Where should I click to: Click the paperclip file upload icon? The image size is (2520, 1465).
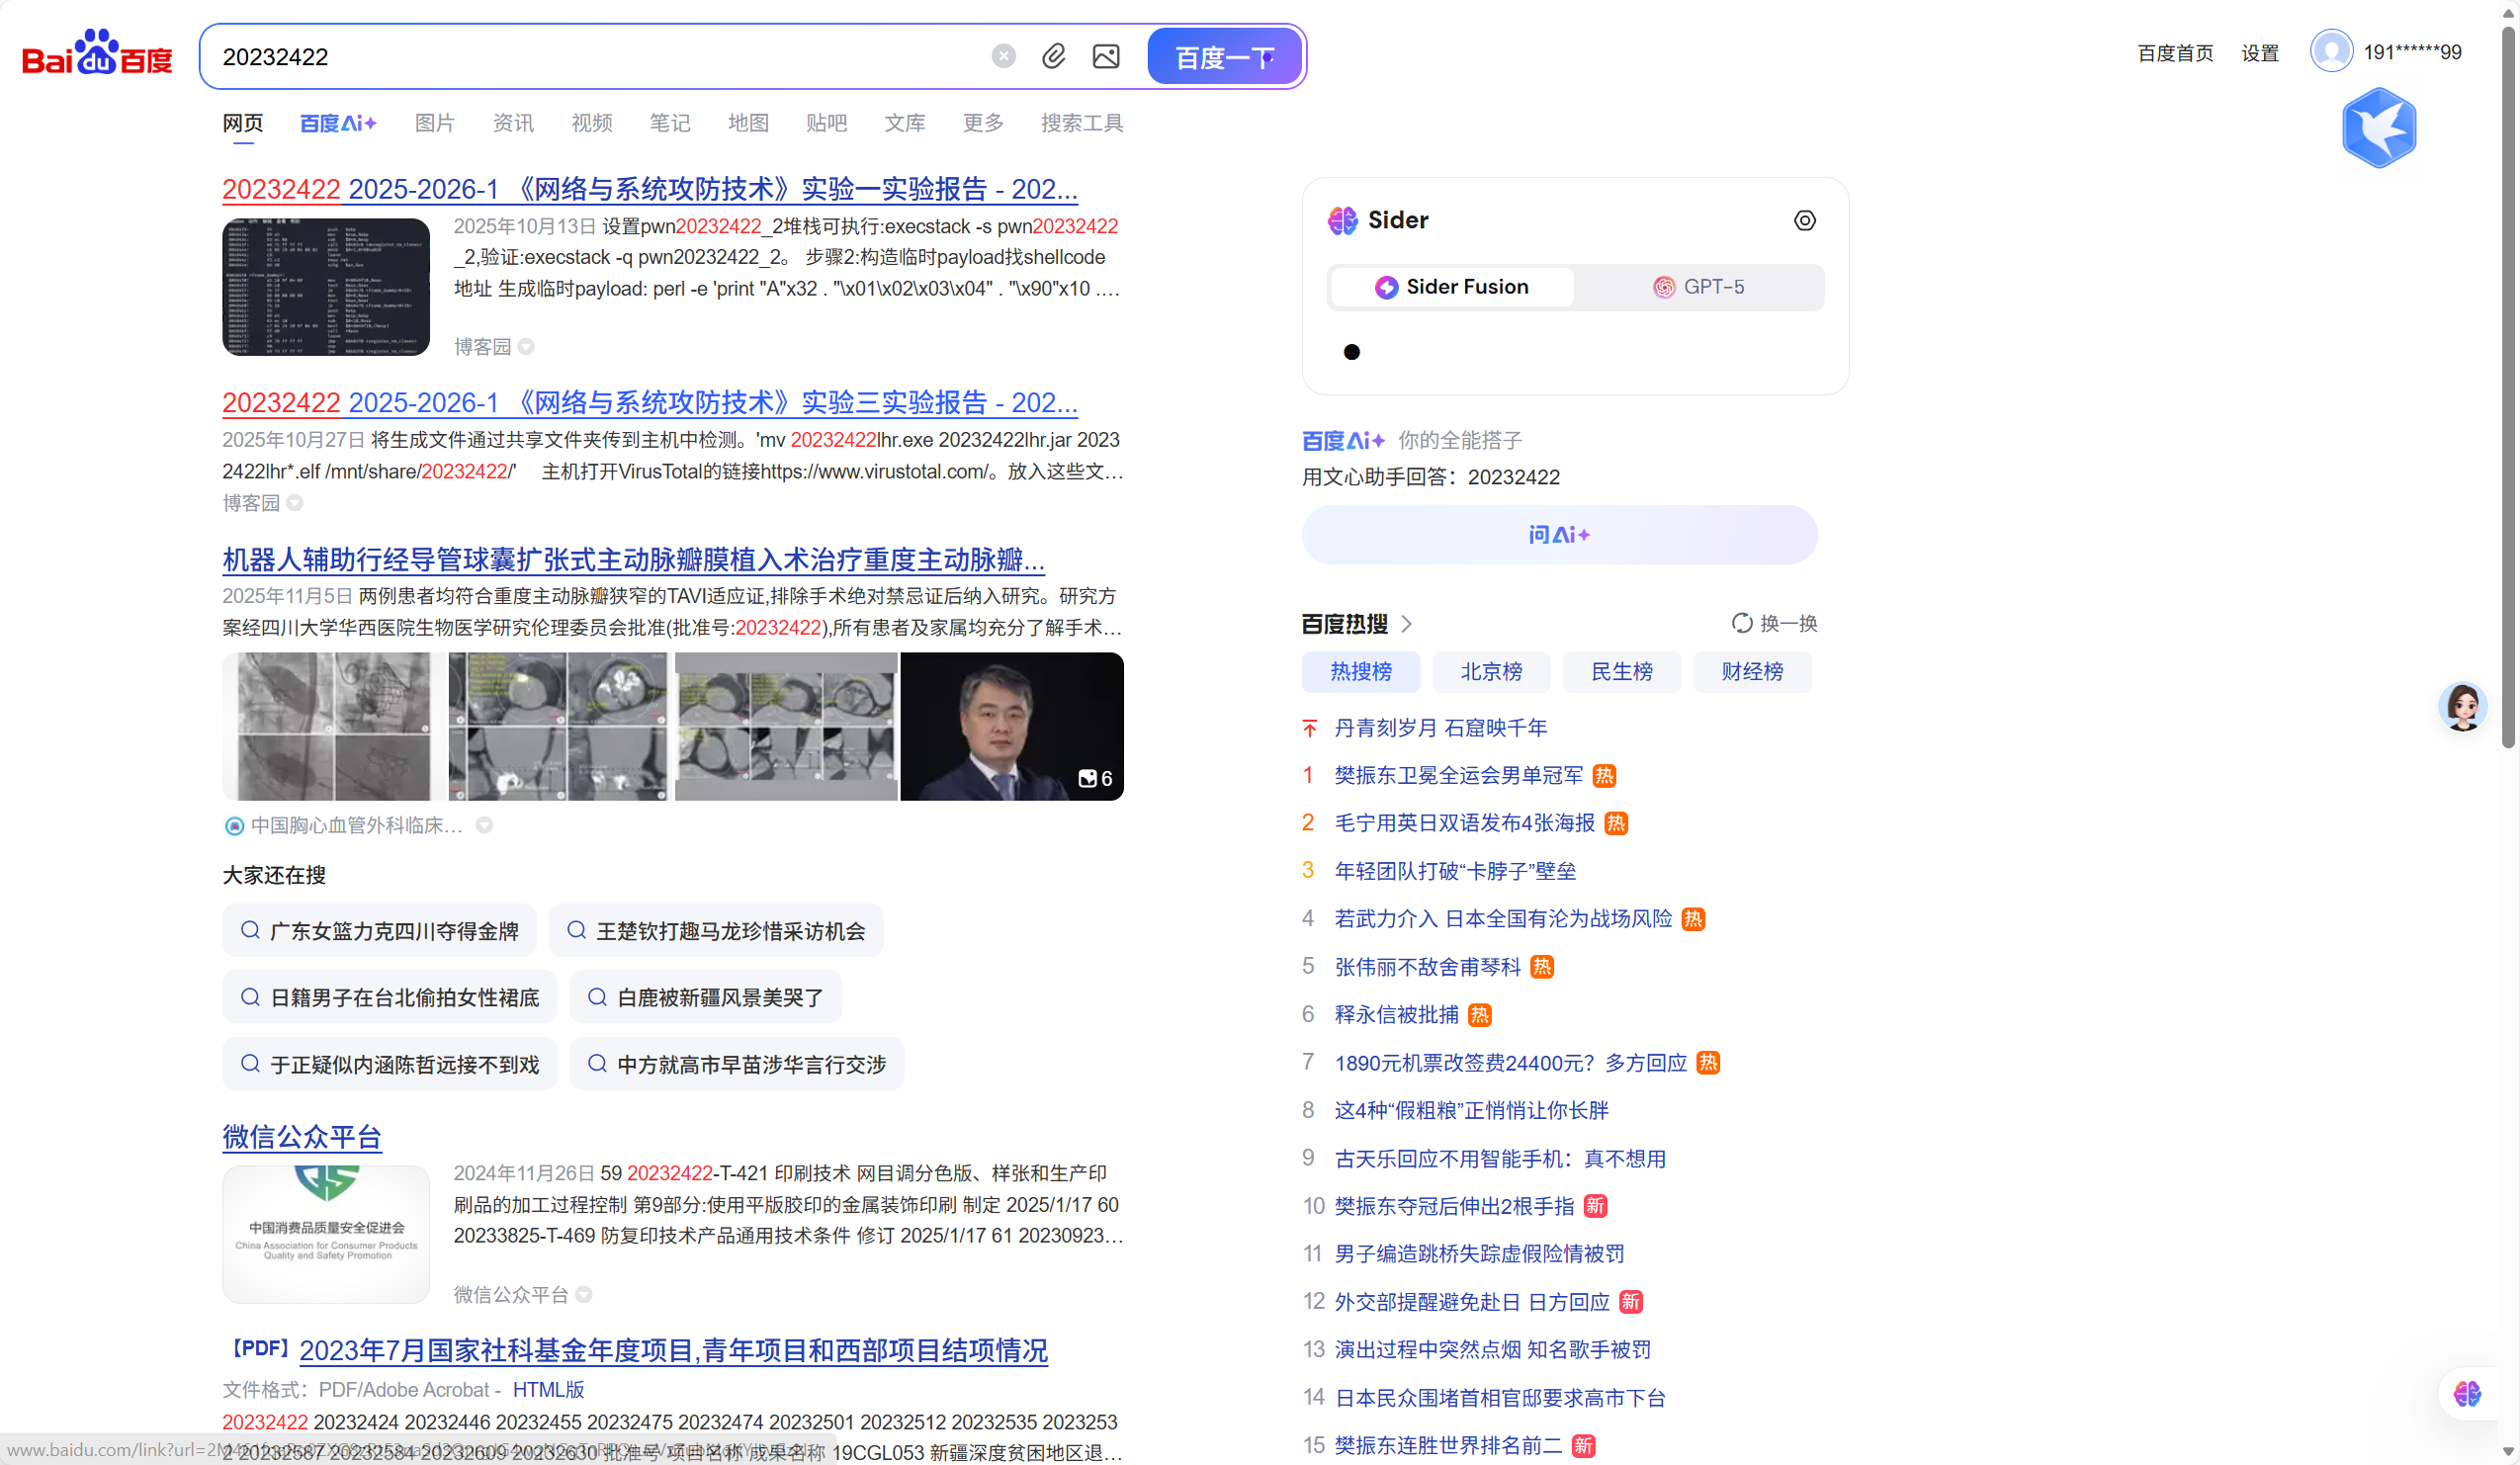coord(1053,56)
